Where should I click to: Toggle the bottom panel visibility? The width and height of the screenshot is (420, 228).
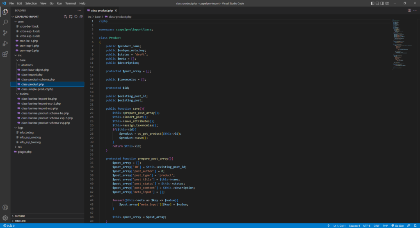click(x=377, y=3)
